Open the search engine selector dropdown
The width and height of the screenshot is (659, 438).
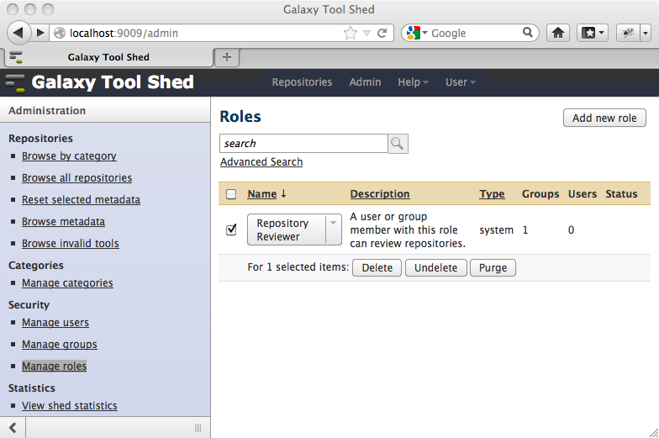point(417,32)
